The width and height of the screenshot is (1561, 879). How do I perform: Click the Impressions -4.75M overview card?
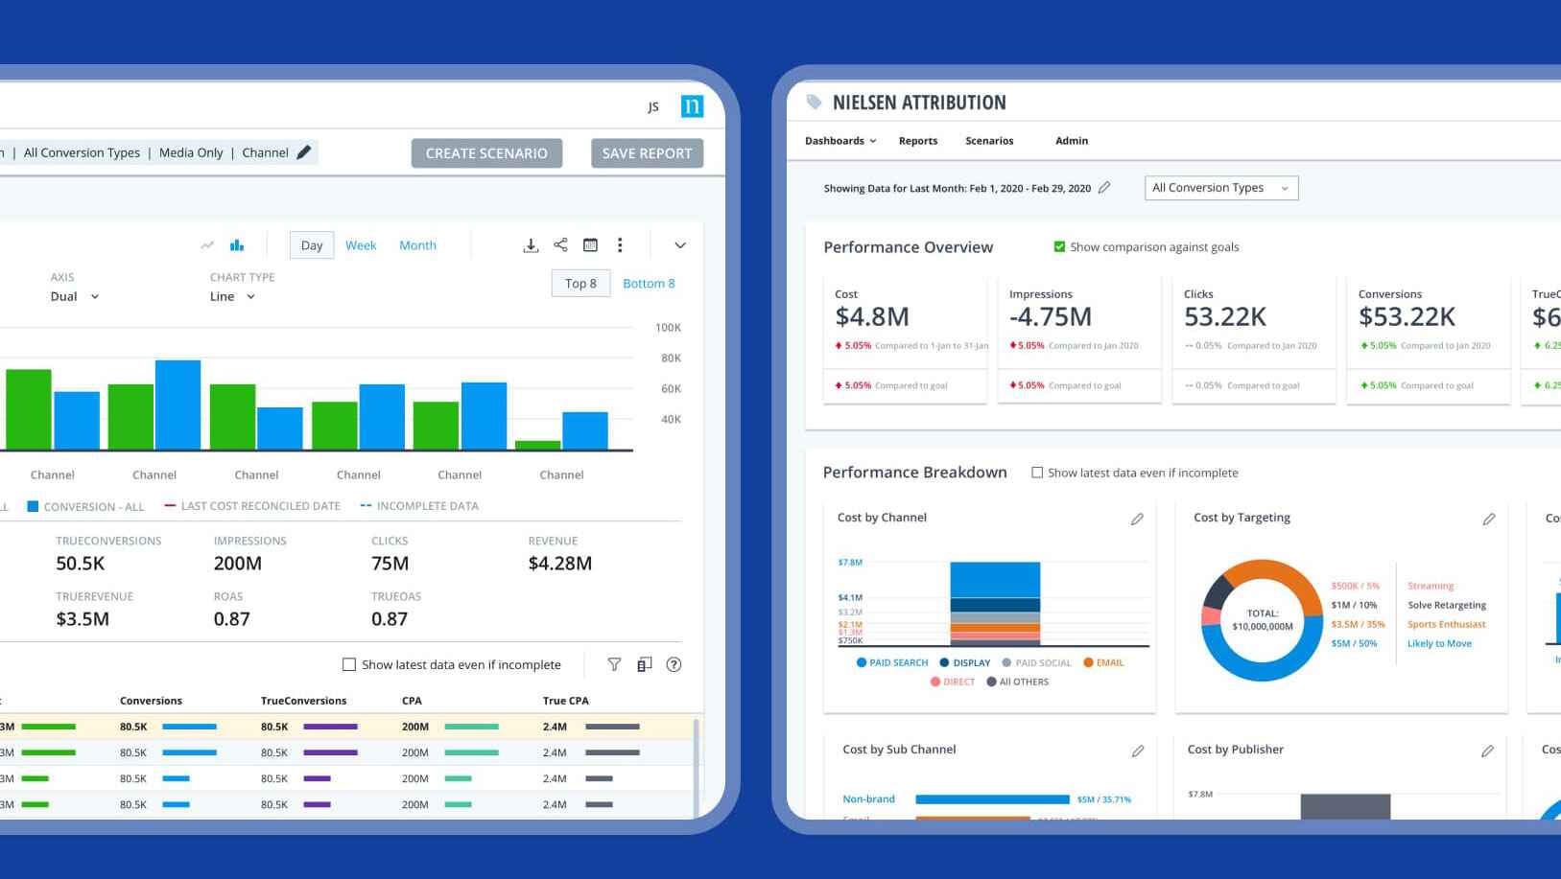tap(1079, 339)
